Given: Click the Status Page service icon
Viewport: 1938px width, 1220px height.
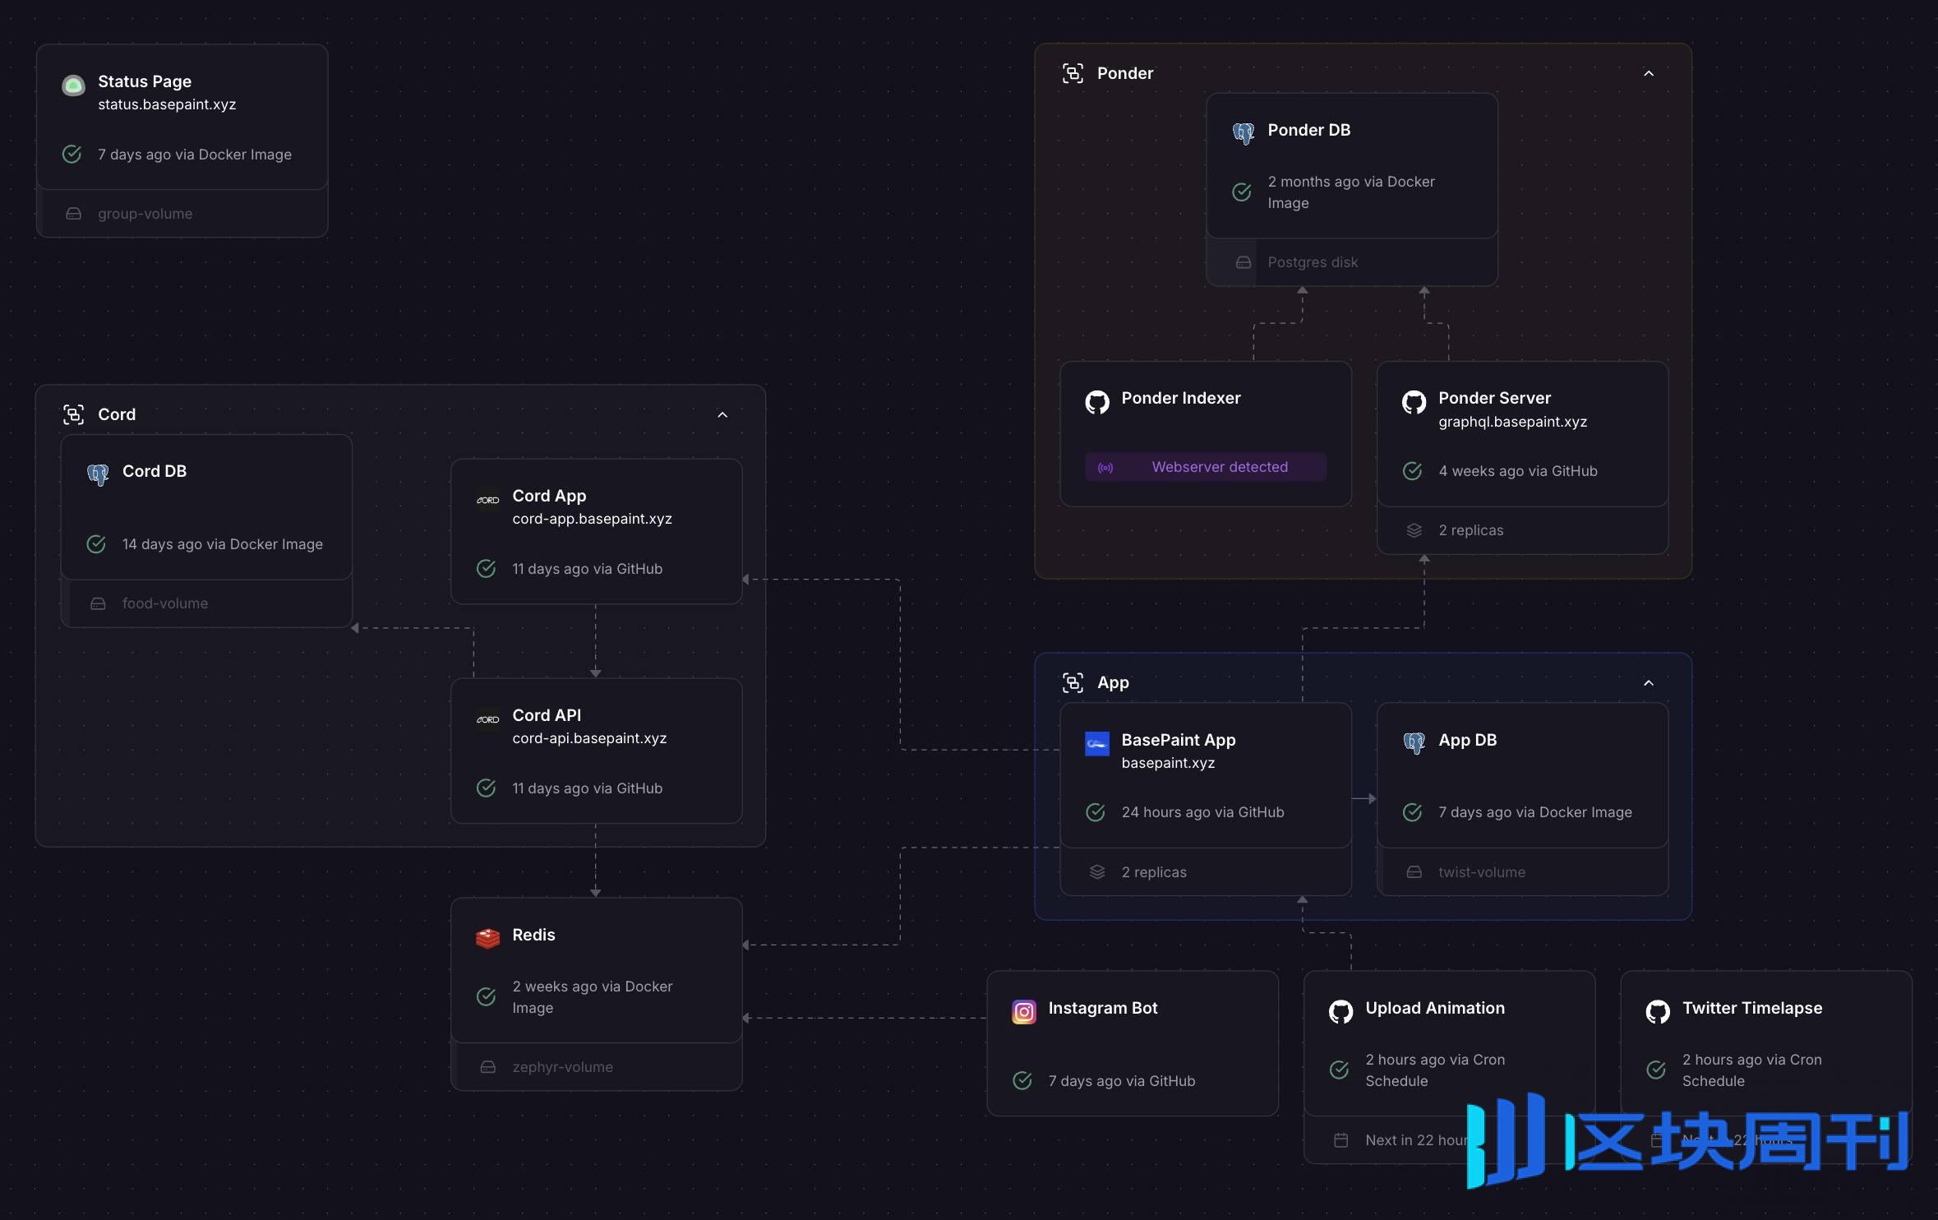Looking at the screenshot, I should [x=73, y=85].
